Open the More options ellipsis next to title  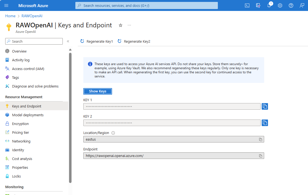click(129, 25)
